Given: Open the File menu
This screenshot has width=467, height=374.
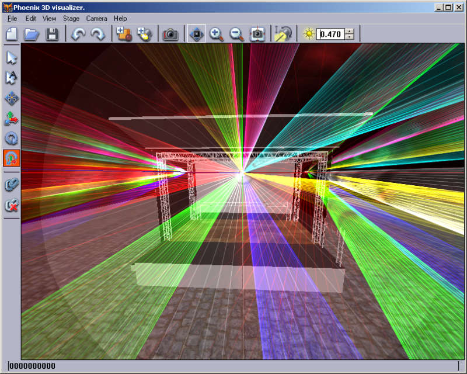Looking at the screenshot, I should [x=12, y=19].
